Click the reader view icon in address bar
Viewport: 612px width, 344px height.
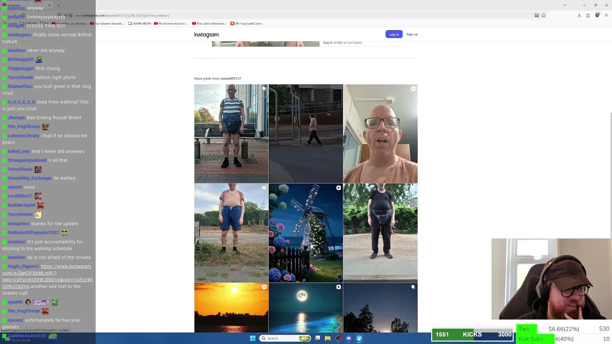click(x=536, y=15)
